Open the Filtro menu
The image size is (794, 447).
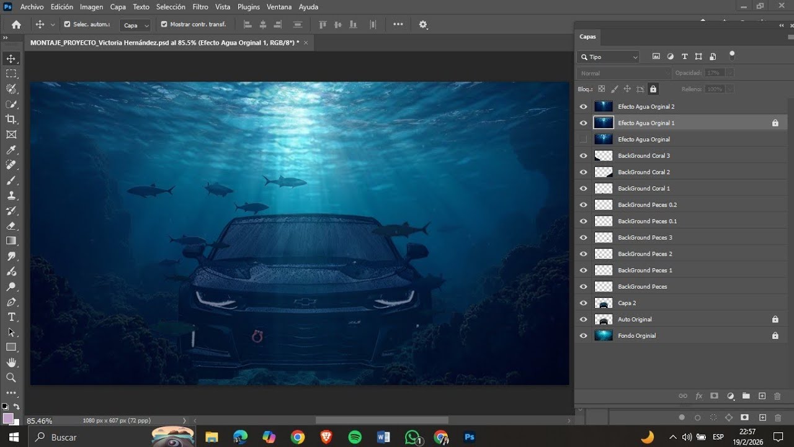pos(200,7)
